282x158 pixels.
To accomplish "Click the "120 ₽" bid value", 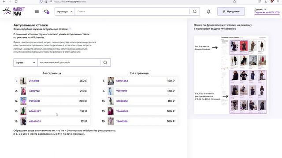I will tap(171, 91).
